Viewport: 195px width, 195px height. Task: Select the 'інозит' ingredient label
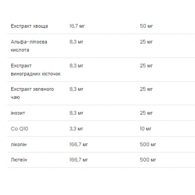click(18, 113)
